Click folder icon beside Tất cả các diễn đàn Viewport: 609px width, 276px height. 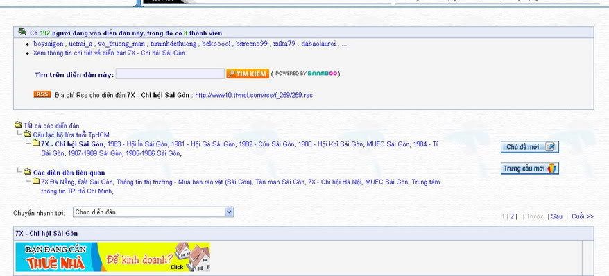pos(18,124)
